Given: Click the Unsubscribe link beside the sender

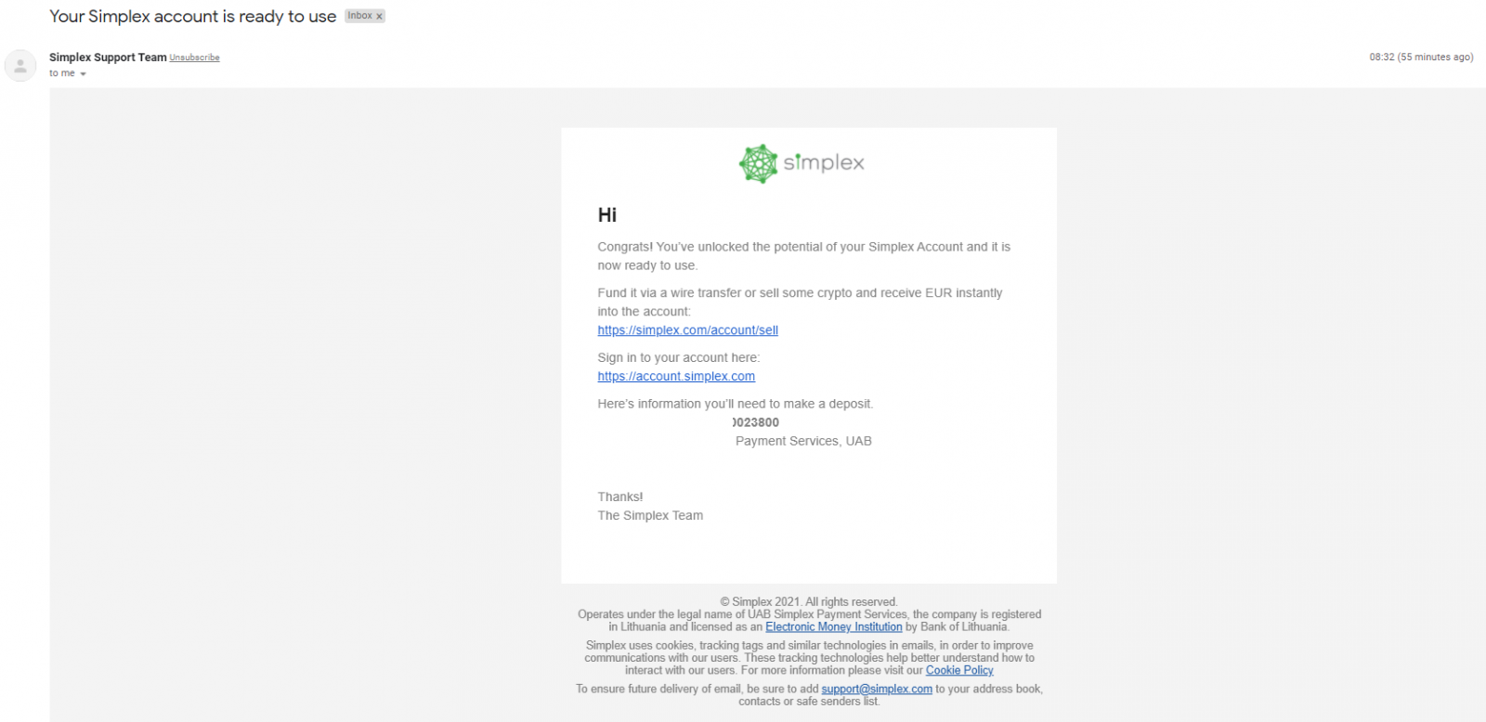Looking at the screenshot, I should (x=194, y=58).
